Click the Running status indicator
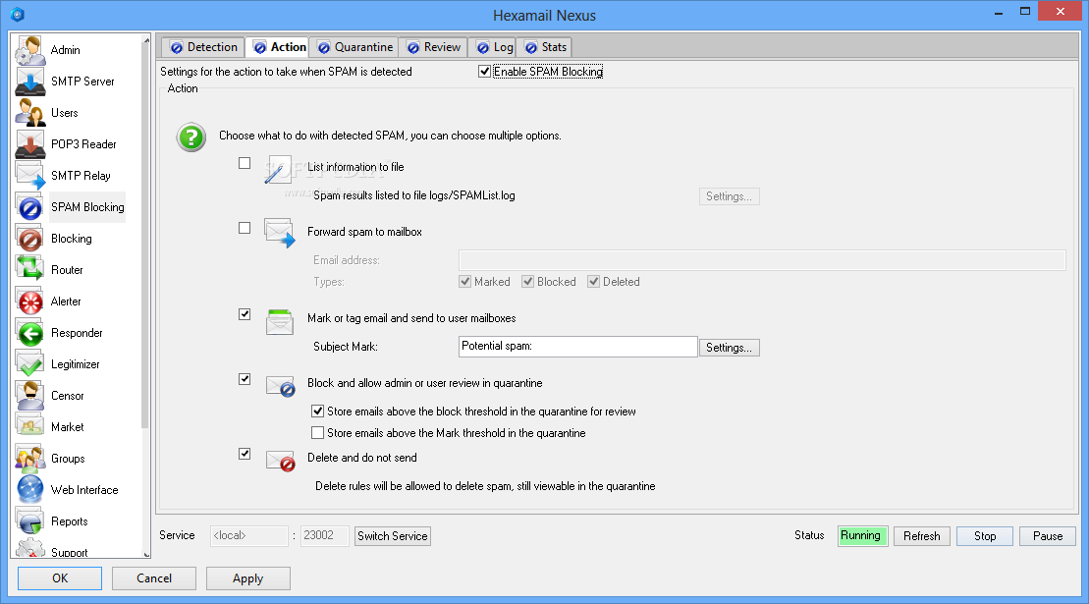 [862, 536]
